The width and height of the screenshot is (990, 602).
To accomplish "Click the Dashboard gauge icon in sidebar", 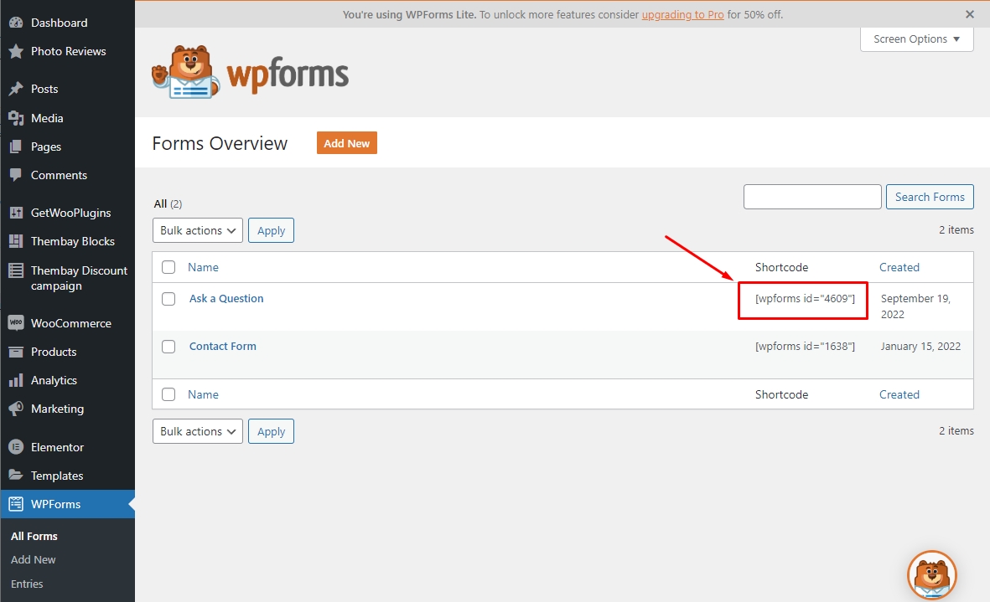I will pos(15,23).
